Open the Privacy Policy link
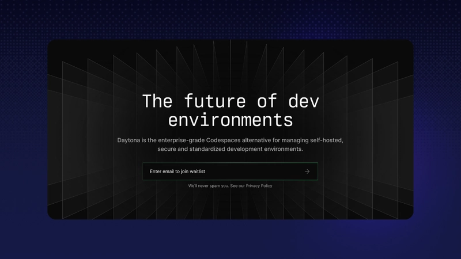Viewport: 461px width, 259px height. (x=259, y=186)
